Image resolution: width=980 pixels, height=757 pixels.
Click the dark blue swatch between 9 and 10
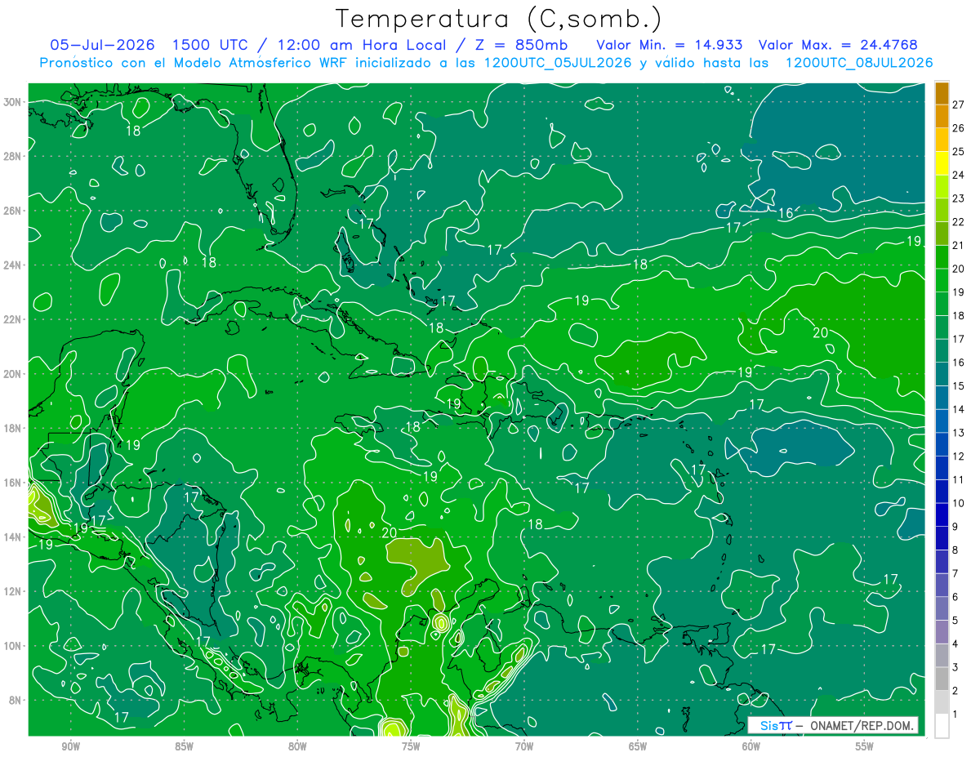coord(942,514)
